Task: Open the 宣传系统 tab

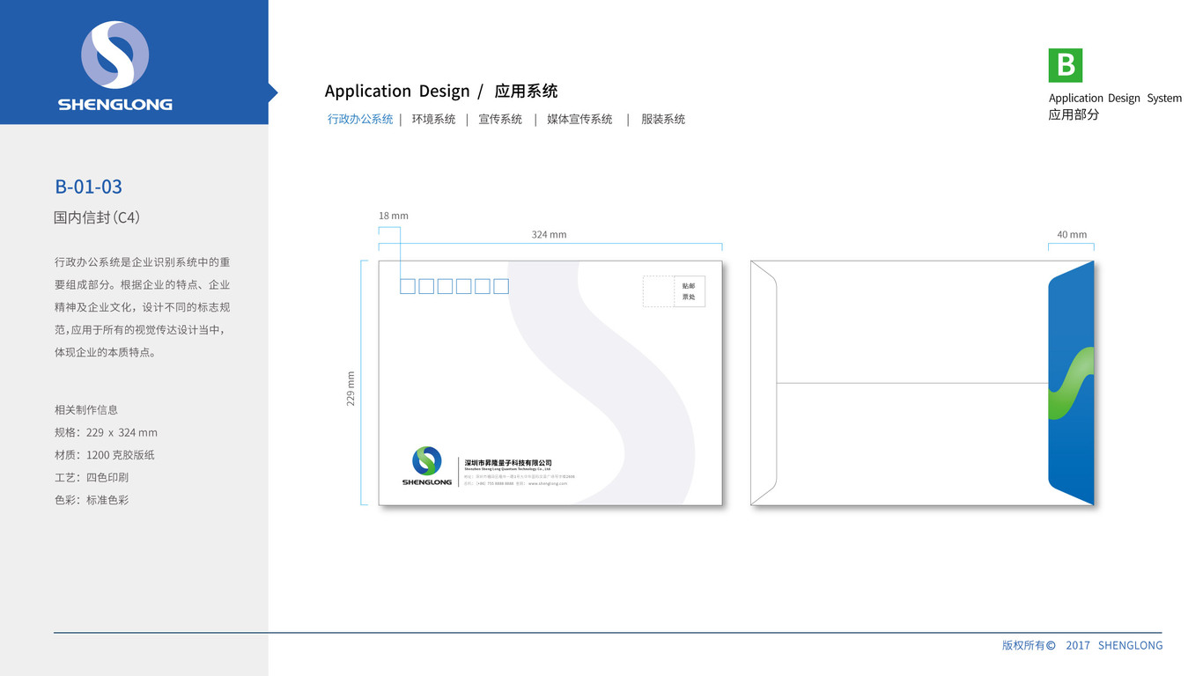Action: coord(500,119)
